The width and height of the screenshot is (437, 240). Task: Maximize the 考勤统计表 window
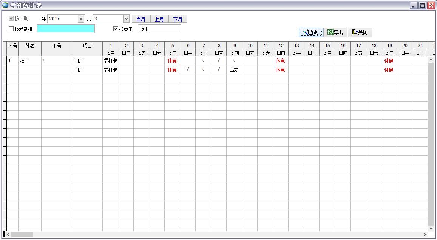tap(422, 5)
